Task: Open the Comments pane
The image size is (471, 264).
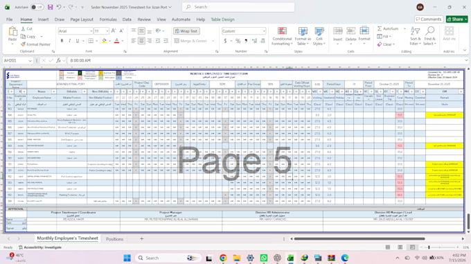Action: click(x=429, y=19)
